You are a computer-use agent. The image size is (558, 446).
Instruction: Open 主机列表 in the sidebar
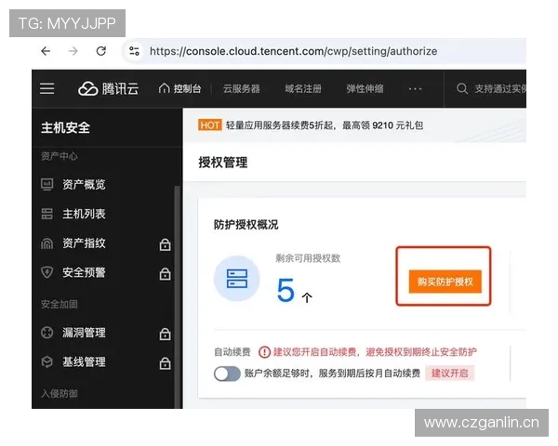84,214
